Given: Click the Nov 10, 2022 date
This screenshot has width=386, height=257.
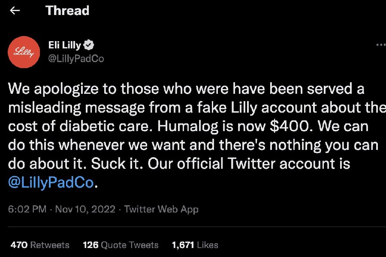Looking at the screenshot, I should (x=85, y=209).
